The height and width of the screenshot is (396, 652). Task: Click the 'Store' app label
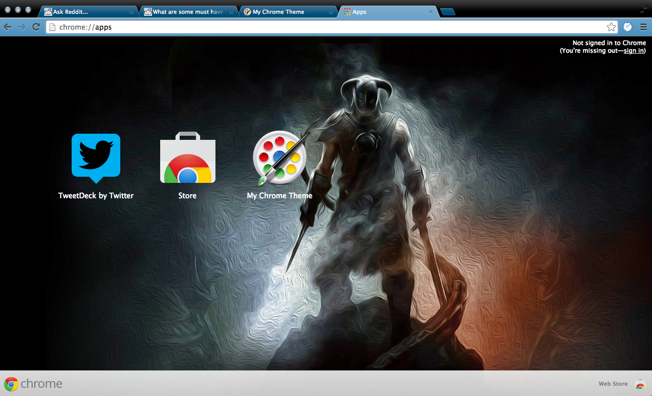187,196
